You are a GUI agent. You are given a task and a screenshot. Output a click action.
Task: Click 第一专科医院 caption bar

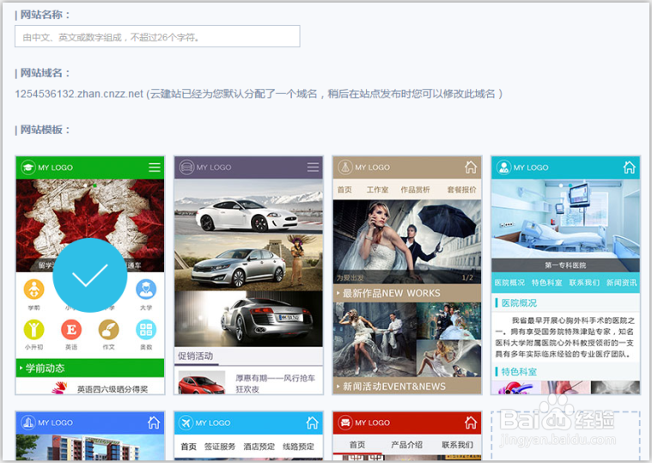click(x=565, y=265)
